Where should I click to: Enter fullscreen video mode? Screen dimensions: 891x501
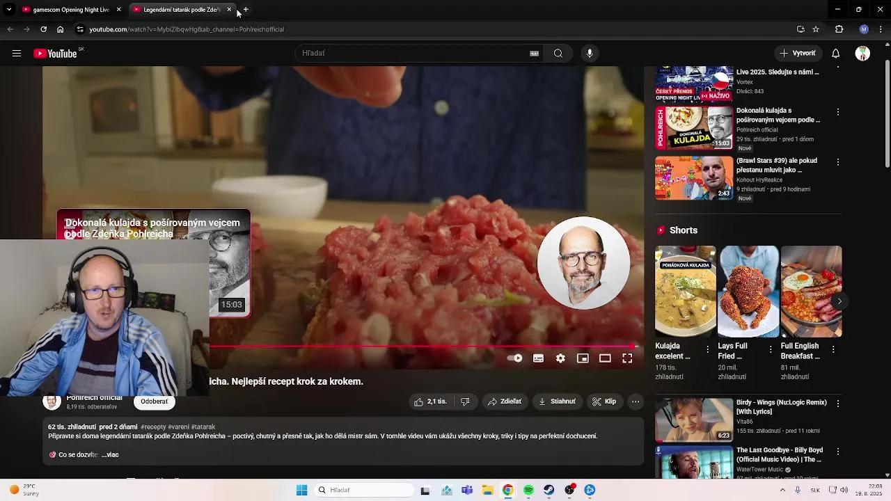627,358
